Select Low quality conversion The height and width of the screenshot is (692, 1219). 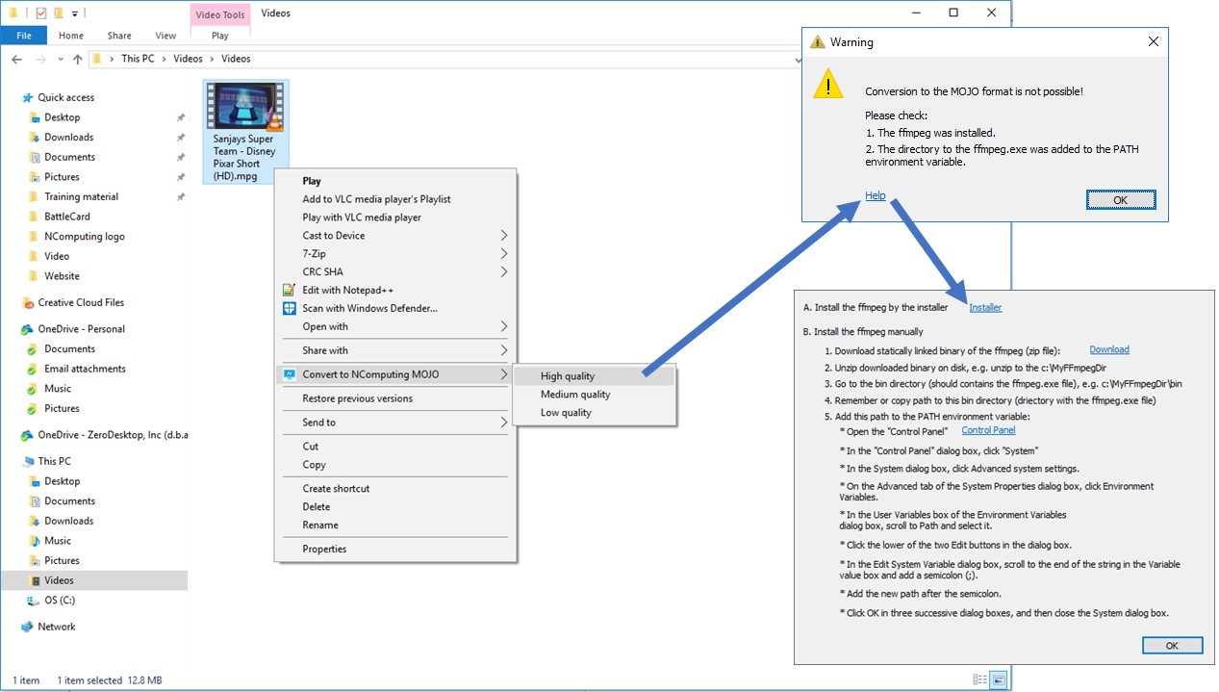(595, 413)
